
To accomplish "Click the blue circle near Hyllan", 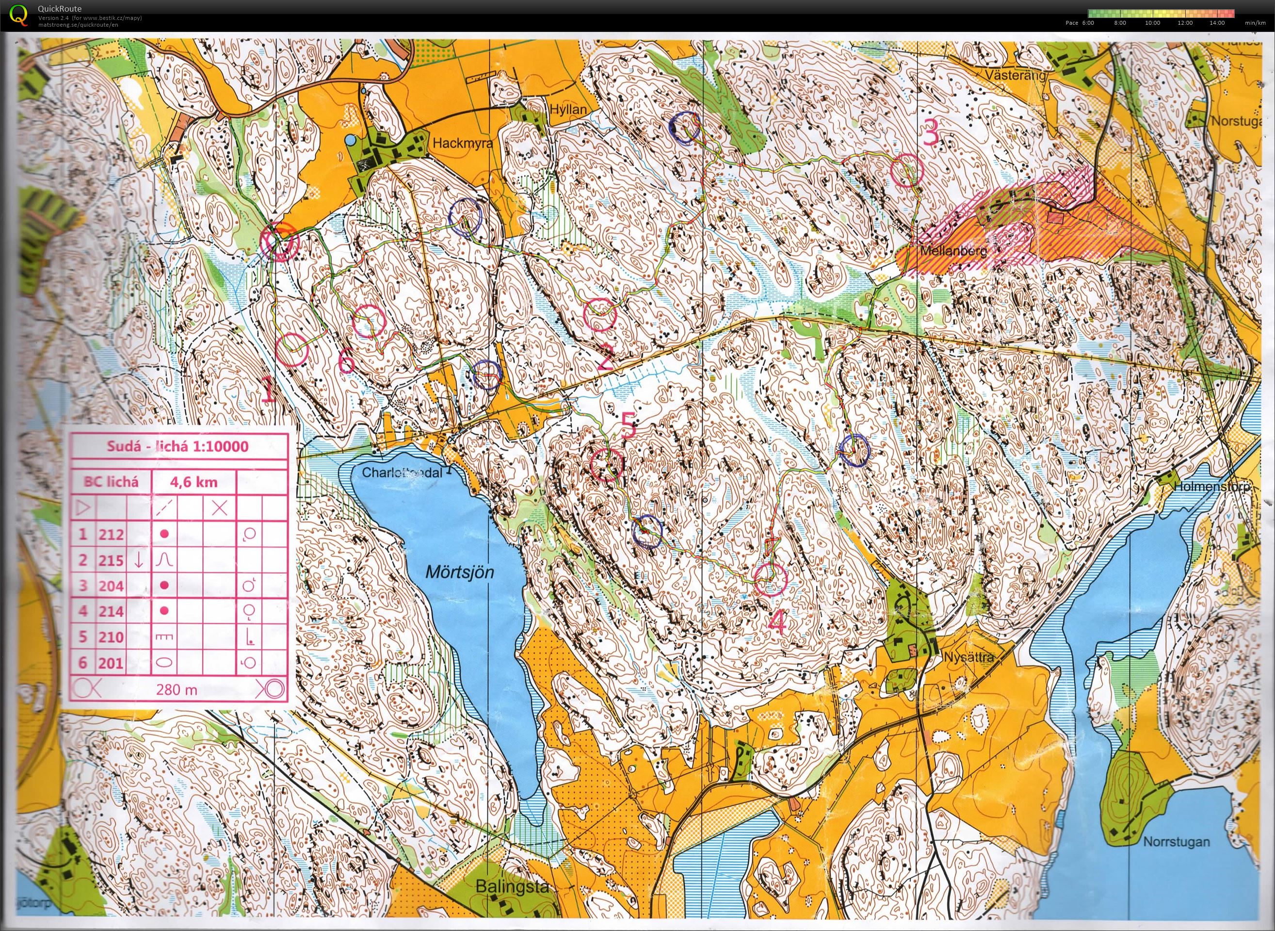I will point(684,128).
